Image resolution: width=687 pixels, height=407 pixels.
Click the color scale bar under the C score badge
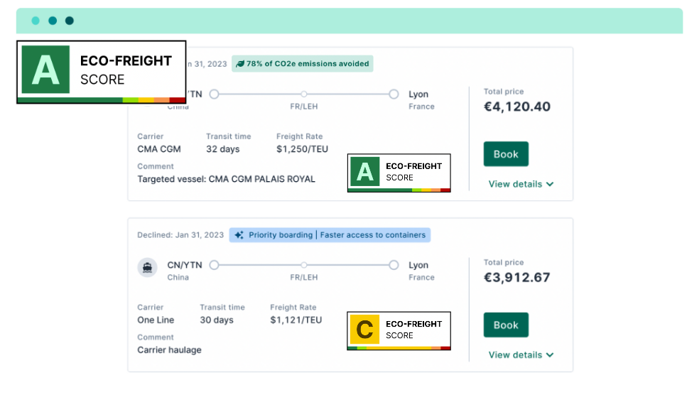399,348
